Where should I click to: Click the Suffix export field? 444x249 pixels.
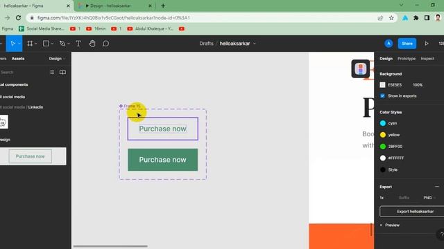click(404, 198)
